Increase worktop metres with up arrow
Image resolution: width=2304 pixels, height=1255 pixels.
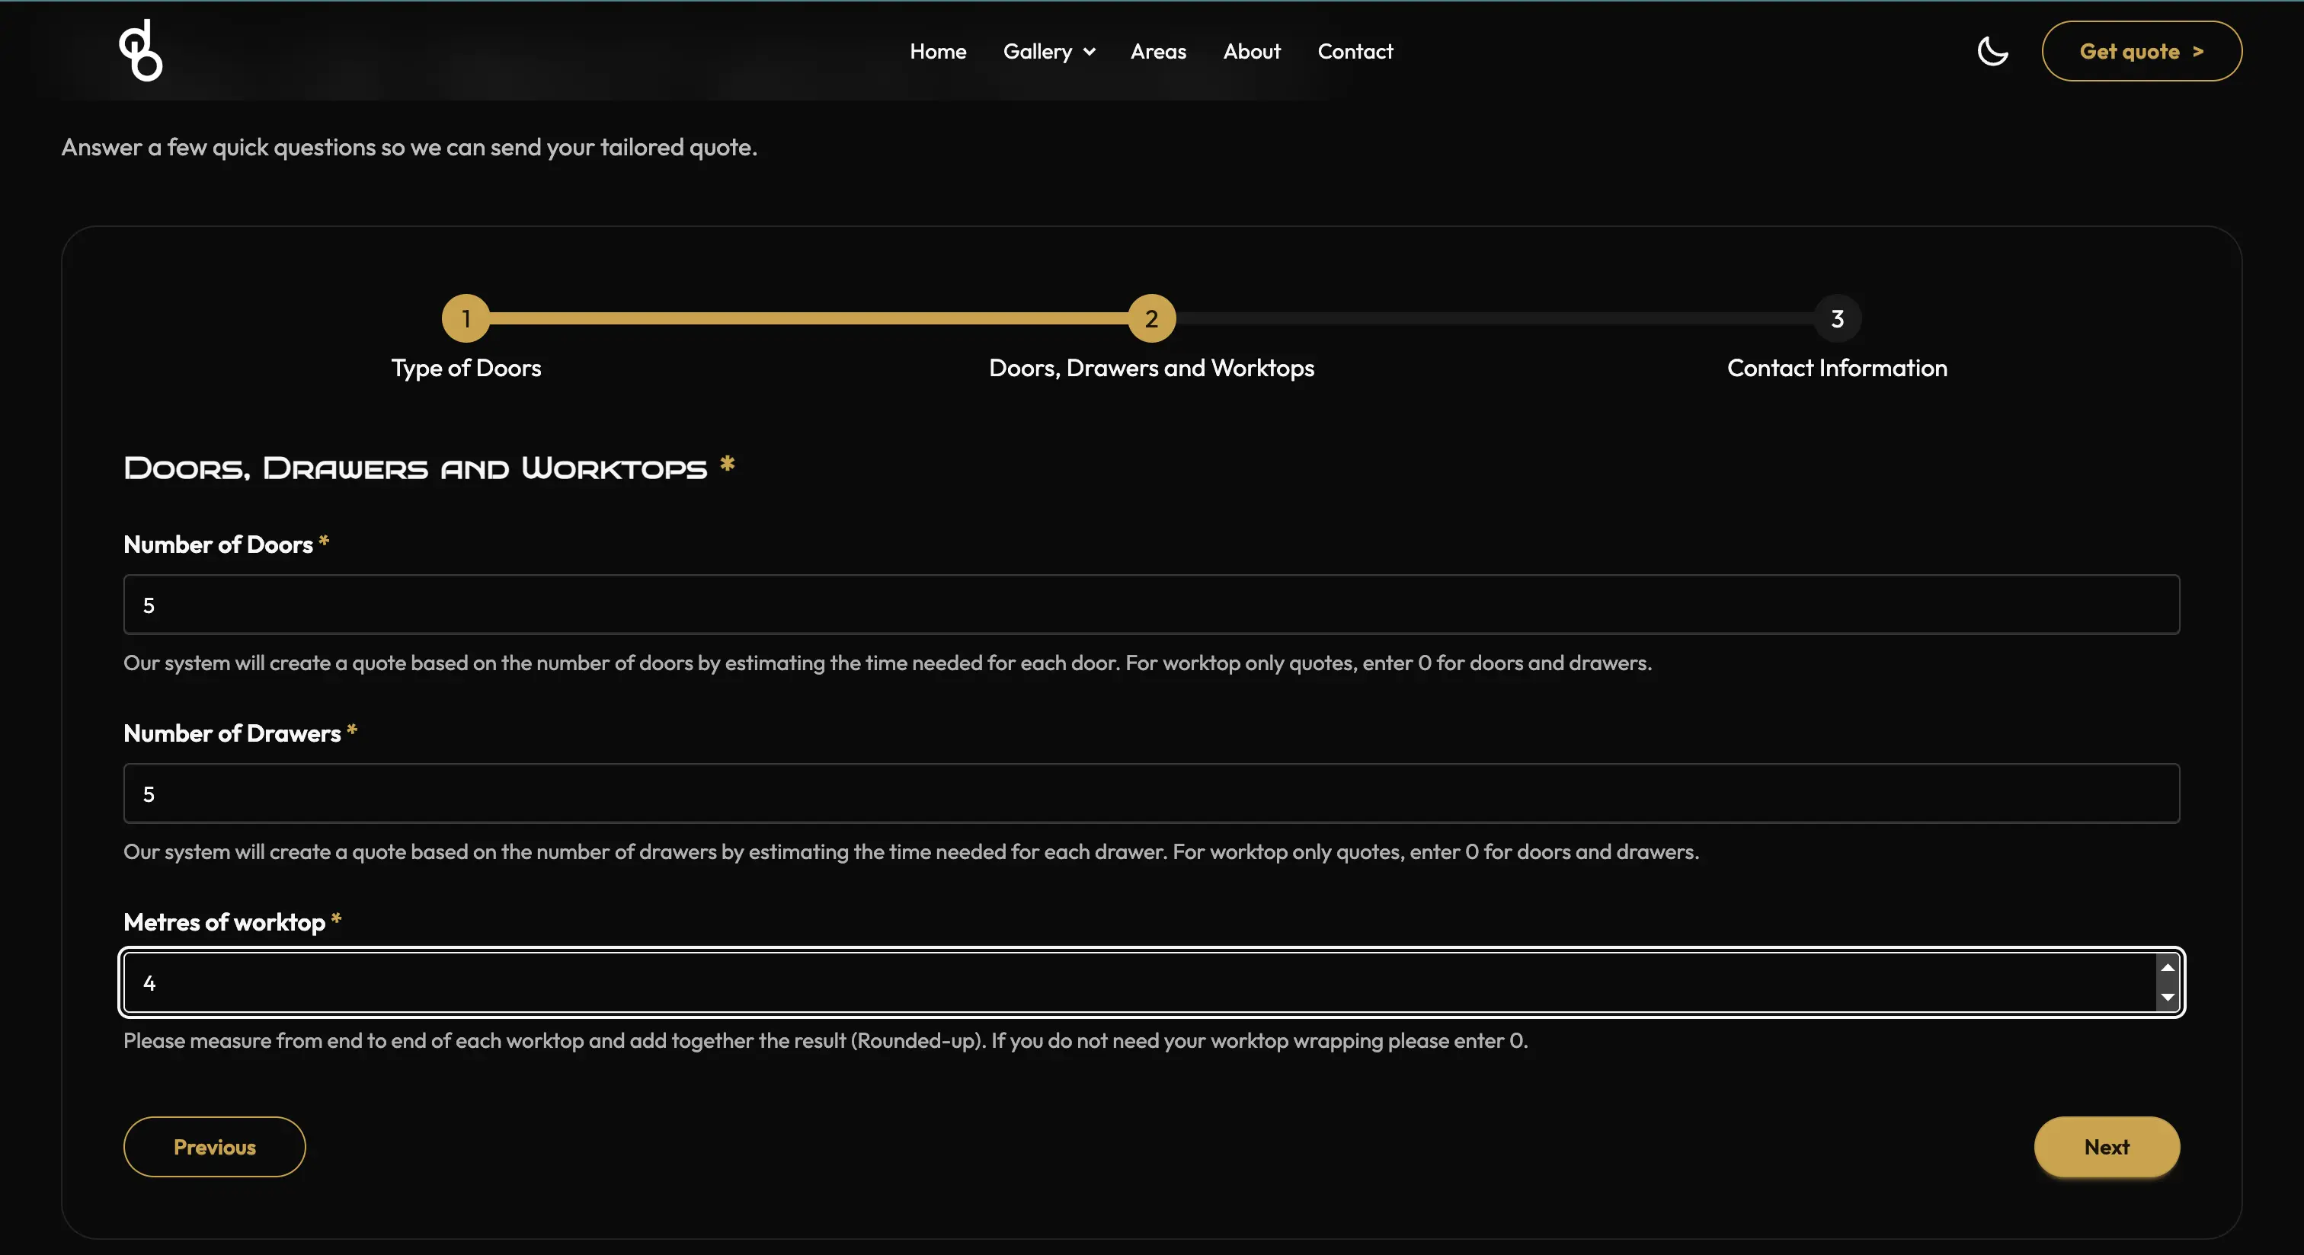pyautogui.click(x=2167, y=968)
